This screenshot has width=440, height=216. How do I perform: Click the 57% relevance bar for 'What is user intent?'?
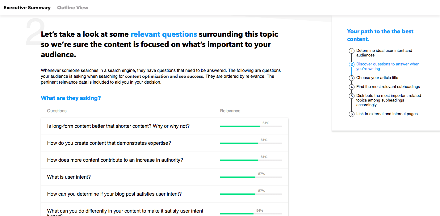251,177
